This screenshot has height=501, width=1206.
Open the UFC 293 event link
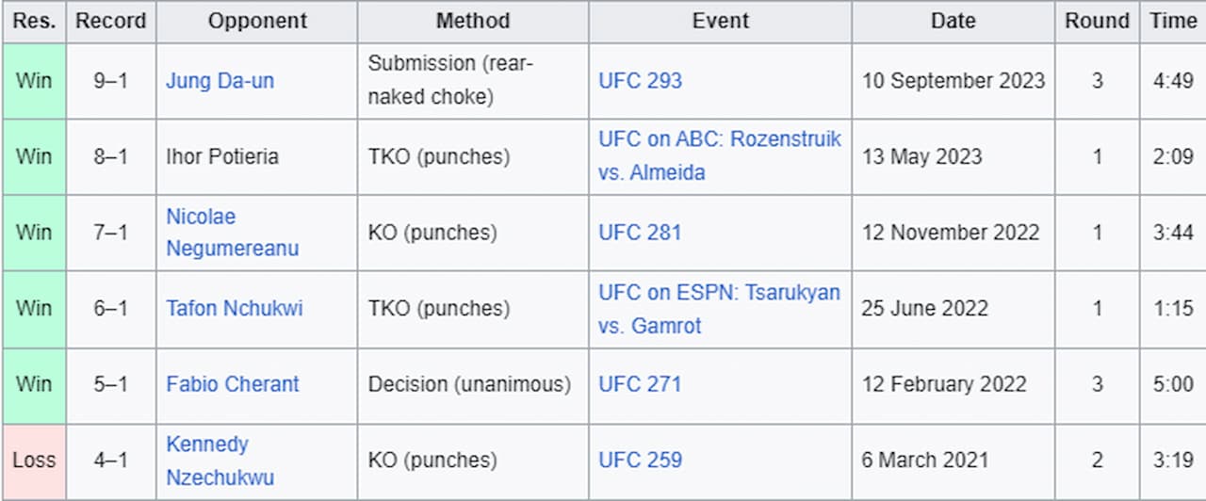click(x=640, y=81)
